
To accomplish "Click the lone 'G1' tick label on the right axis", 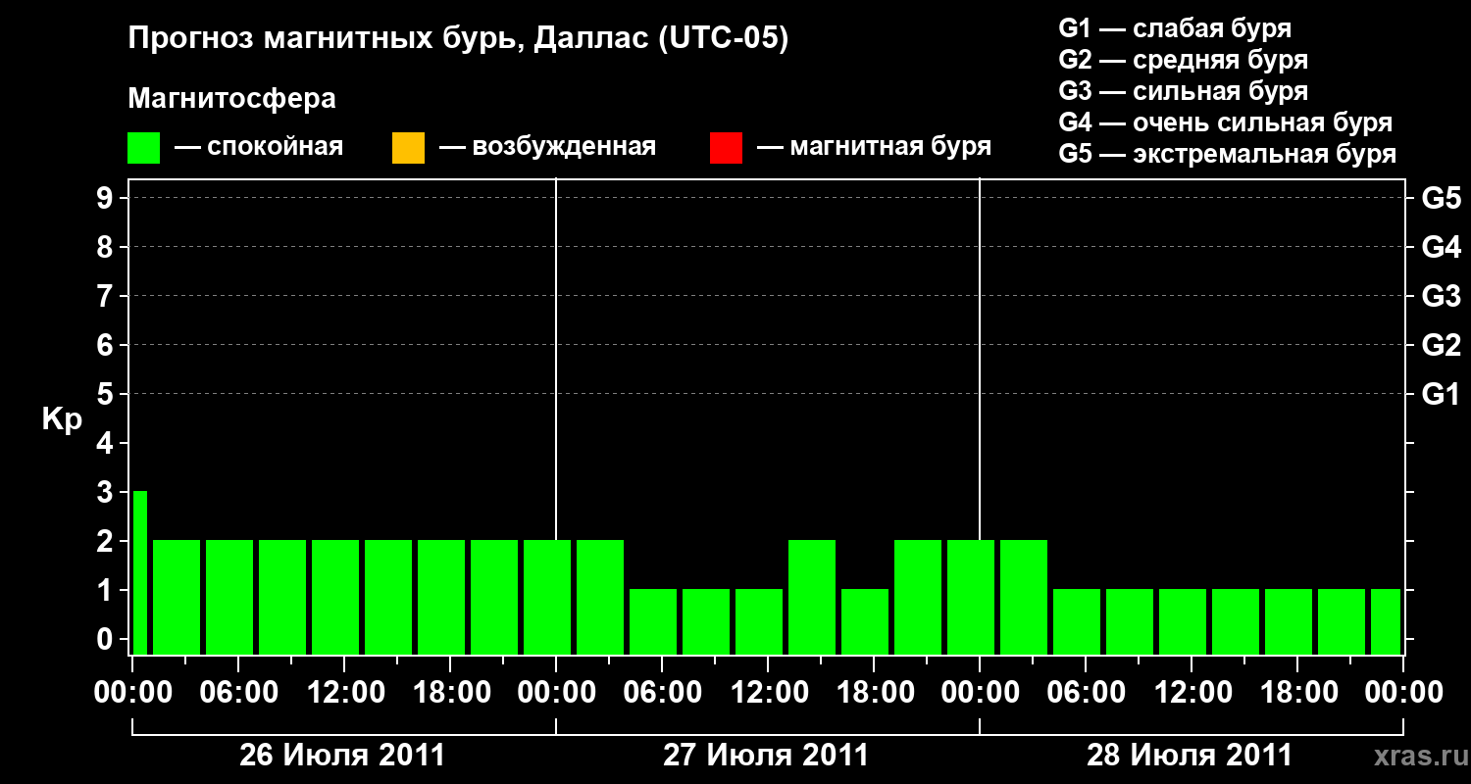I will pyautogui.click(x=1442, y=394).
